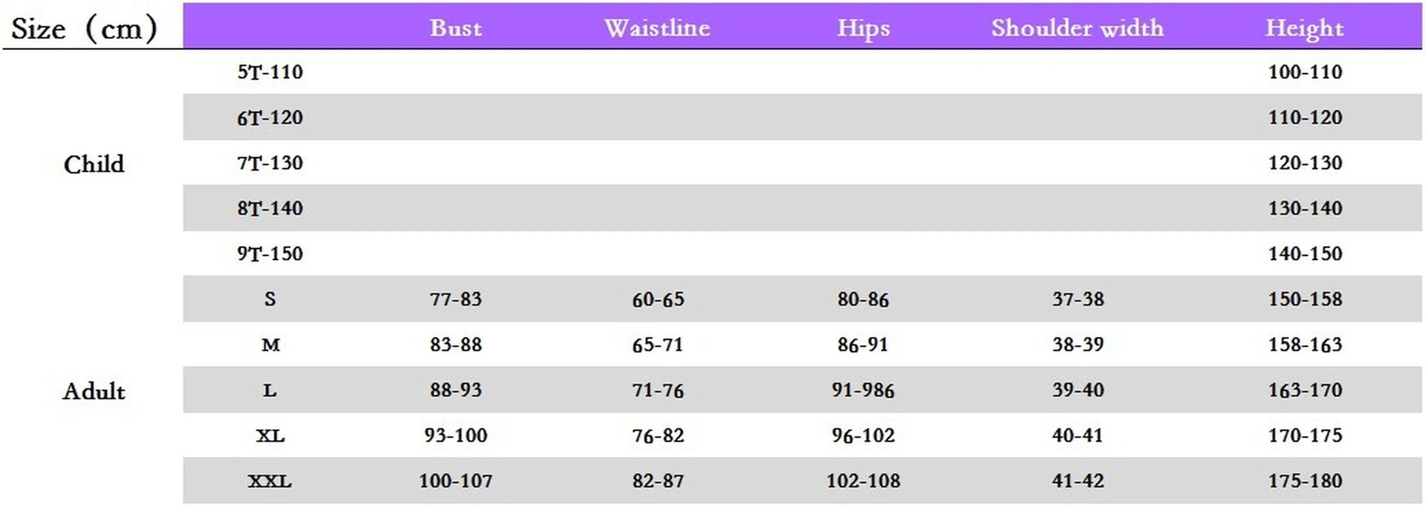Screen dimensions: 1425x508
Task: Click the 5T-110 size row label
Action: pos(270,72)
